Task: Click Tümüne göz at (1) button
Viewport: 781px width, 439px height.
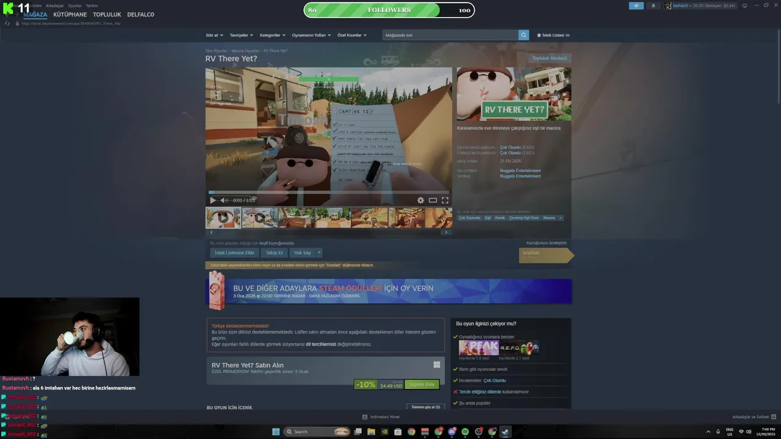Action: click(x=426, y=407)
